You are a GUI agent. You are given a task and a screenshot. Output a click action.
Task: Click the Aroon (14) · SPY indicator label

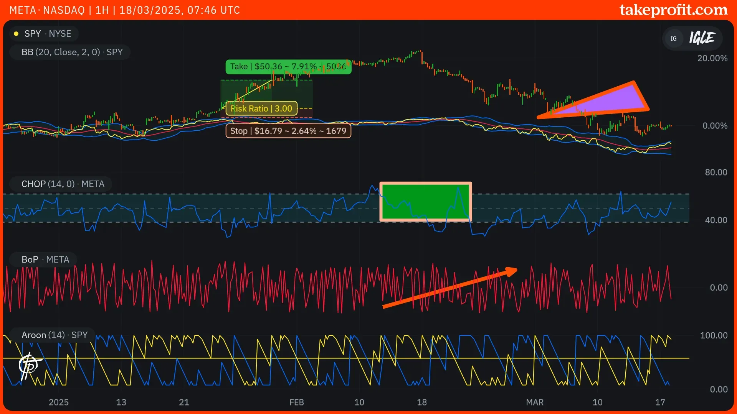pyautogui.click(x=55, y=335)
